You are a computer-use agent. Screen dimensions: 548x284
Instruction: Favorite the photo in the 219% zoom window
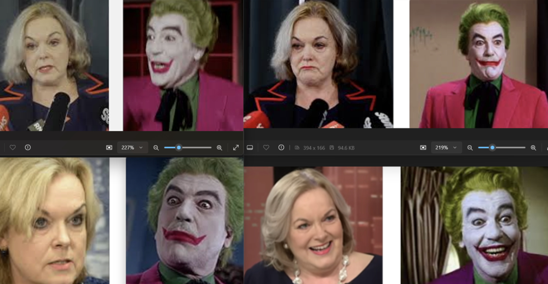pos(266,148)
